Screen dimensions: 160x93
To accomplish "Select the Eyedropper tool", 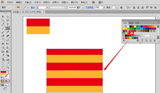I will click(x=3, y=55).
